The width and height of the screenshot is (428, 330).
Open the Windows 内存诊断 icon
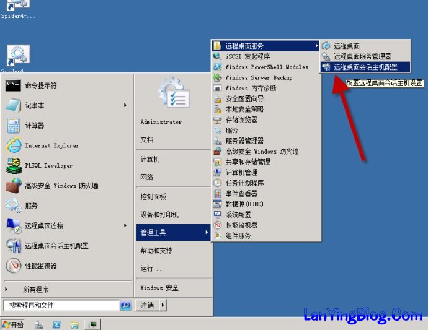tap(218, 88)
